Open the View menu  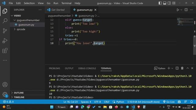41,3
